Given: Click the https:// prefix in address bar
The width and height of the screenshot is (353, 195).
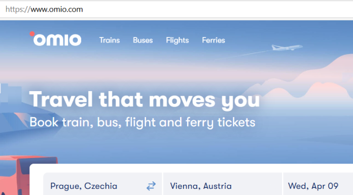Looking at the screenshot, I should click(x=18, y=10).
